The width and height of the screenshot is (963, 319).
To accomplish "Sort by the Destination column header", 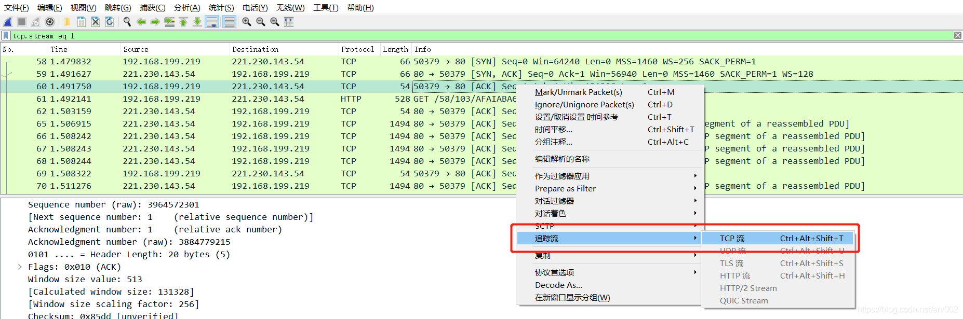I will tap(284, 49).
